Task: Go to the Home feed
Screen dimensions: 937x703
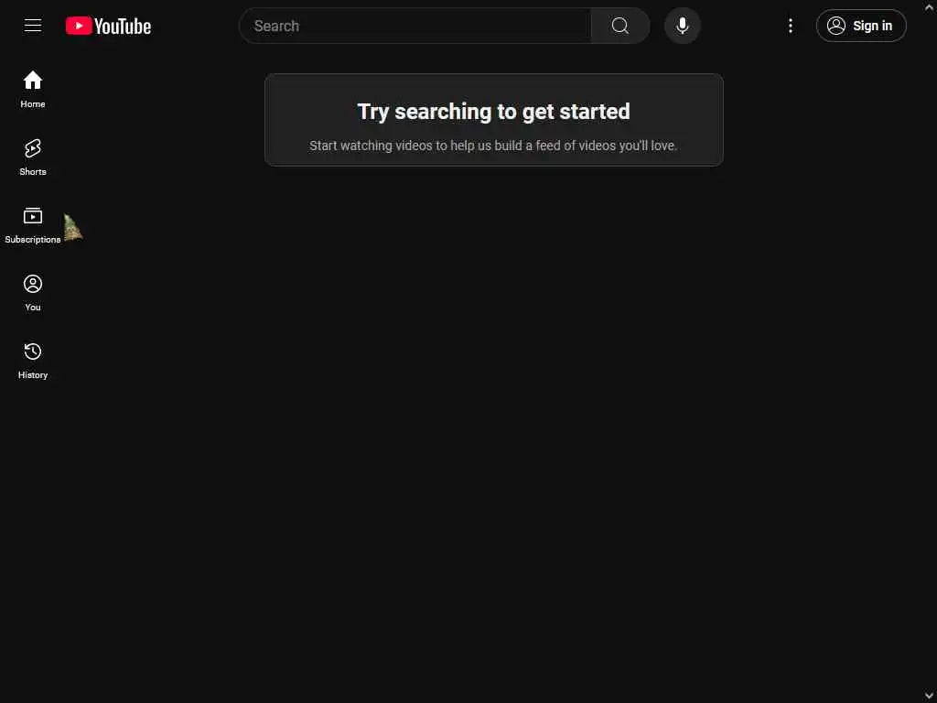Action: tap(33, 89)
